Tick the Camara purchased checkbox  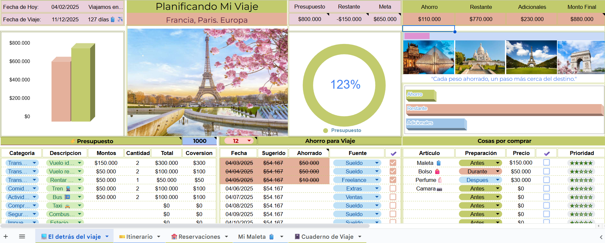pyautogui.click(x=546, y=188)
